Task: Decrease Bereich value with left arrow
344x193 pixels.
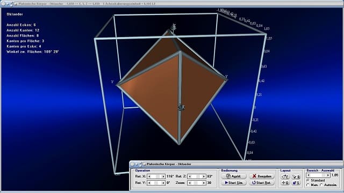Action: 309,175
